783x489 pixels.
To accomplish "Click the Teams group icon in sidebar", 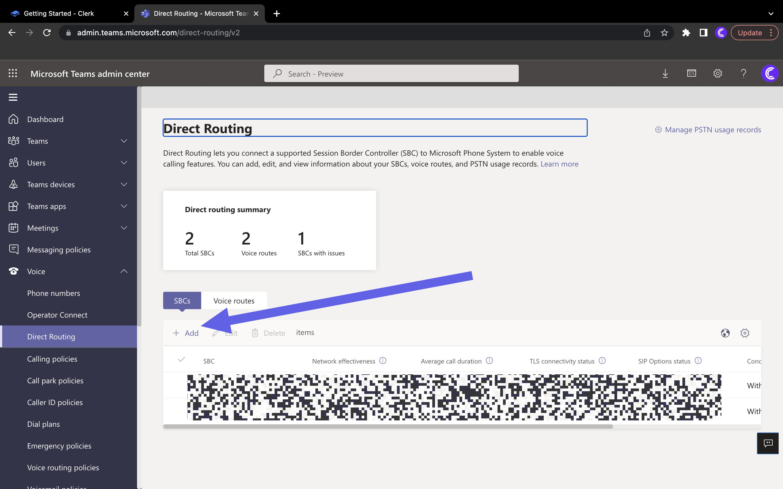I will click(x=13, y=141).
